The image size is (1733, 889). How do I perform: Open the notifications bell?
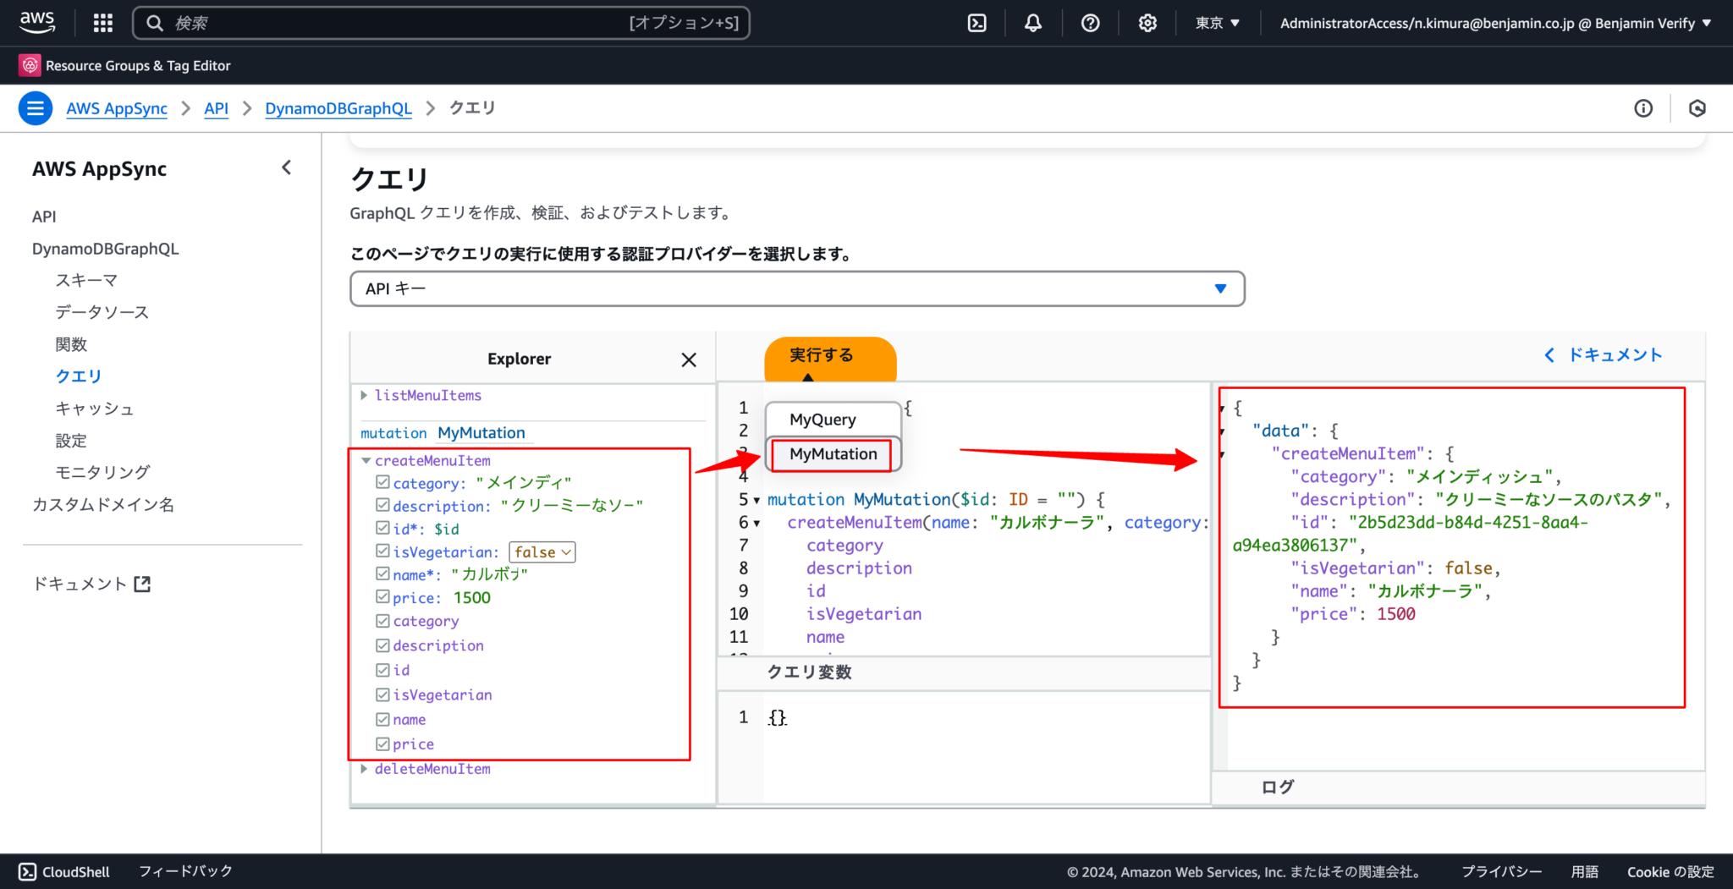pyautogui.click(x=1032, y=23)
